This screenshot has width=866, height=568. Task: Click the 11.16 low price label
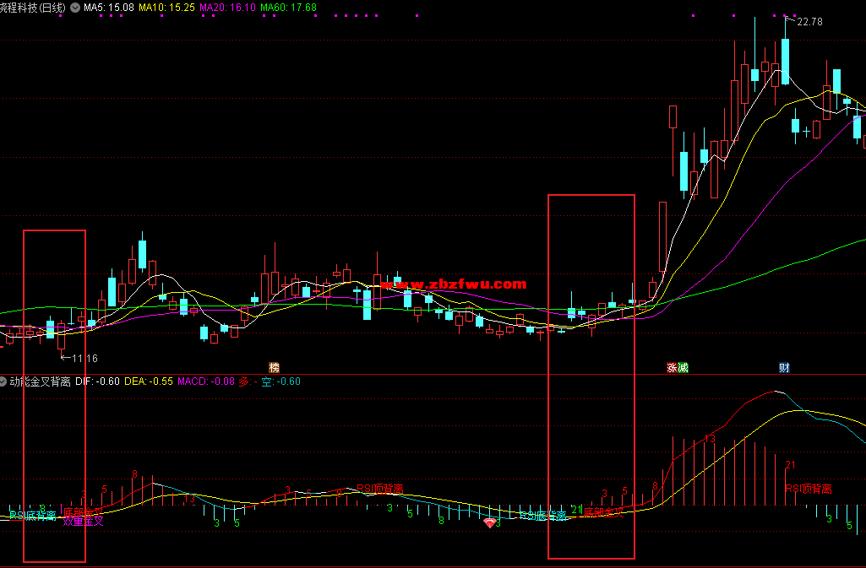(x=85, y=359)
